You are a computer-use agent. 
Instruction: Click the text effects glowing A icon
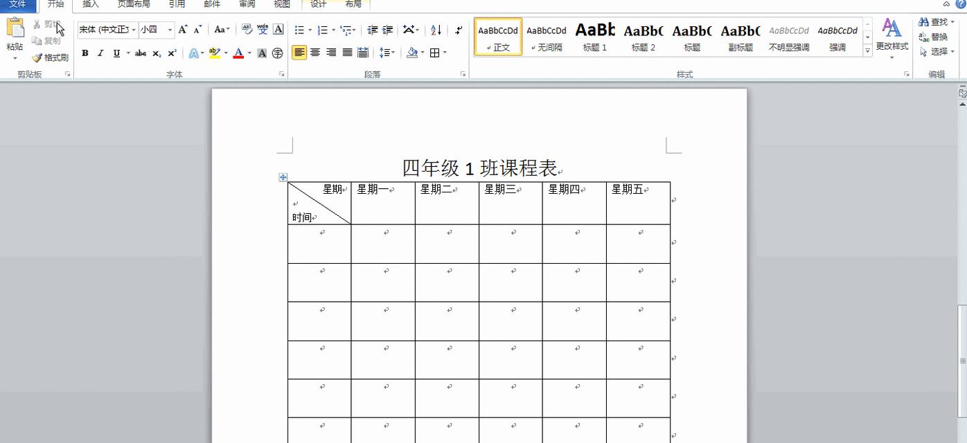[x=193, y=53]
